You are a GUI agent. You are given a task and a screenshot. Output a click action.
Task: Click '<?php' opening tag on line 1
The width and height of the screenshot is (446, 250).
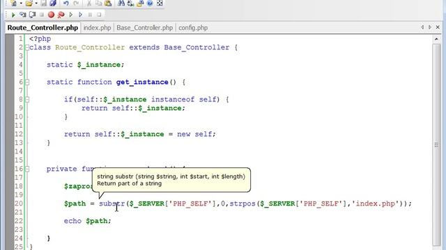(40, 39)
